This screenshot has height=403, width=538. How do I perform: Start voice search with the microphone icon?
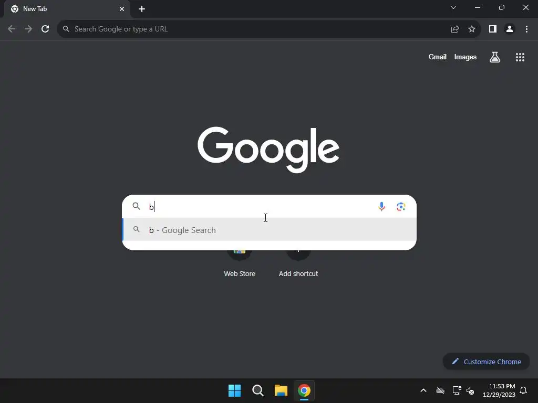click(381, 207)
